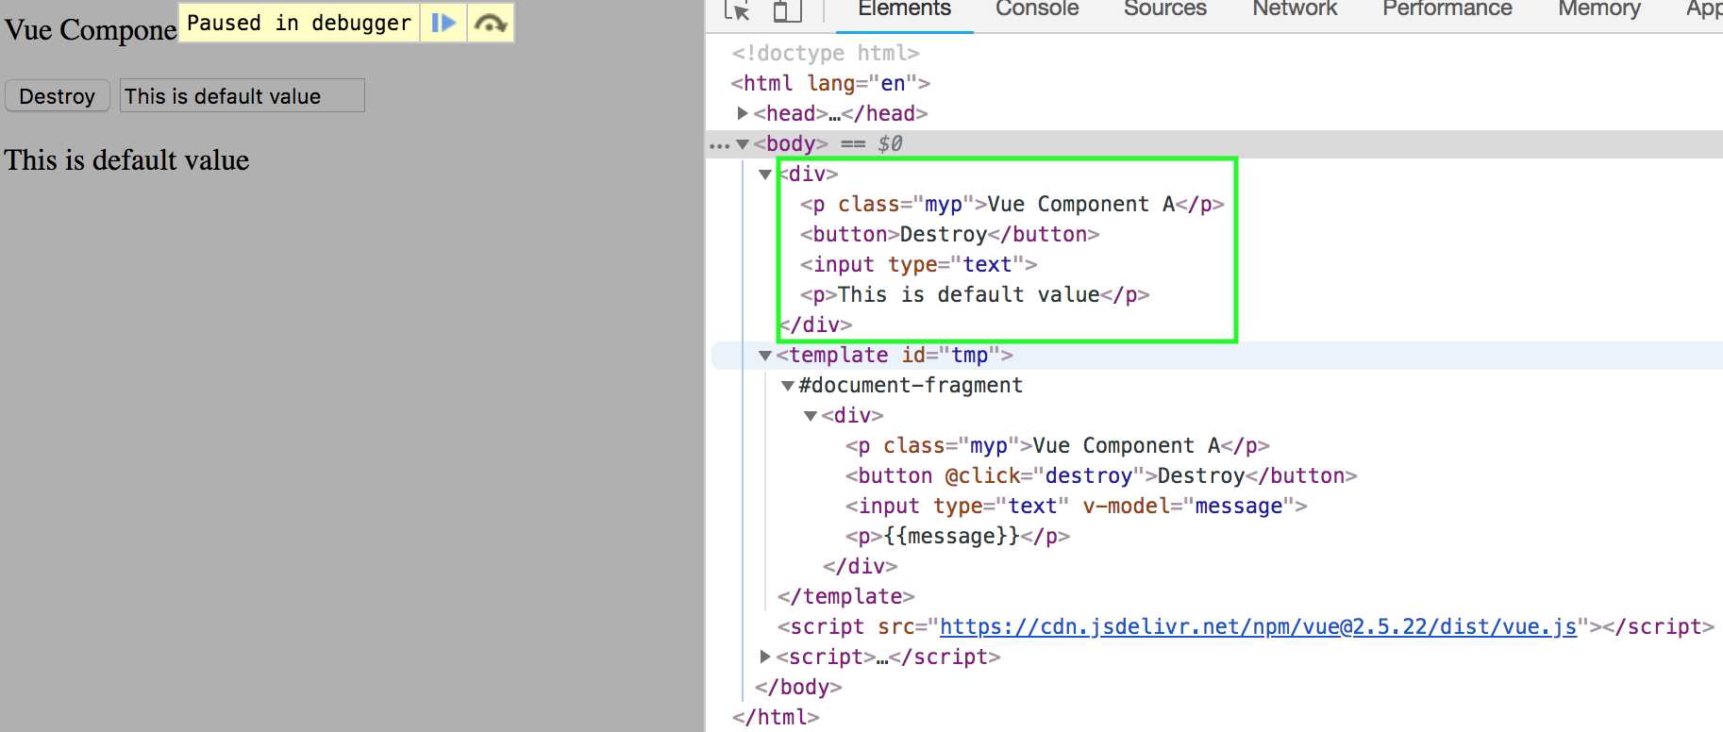The width and height of the screenshot is (1723, 732).
Task: Select the rendered p This is default value row
Action: (x=975, y=294)
